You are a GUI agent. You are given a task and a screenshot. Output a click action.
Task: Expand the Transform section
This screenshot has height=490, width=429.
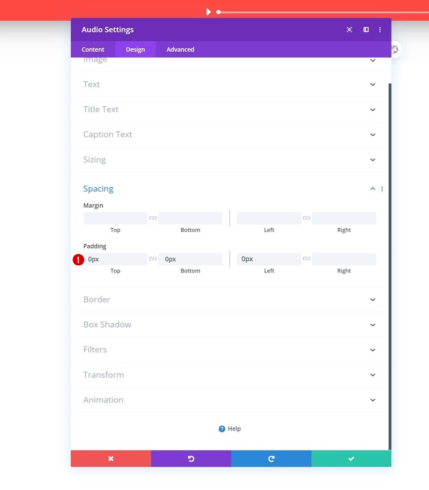pos(230,374)
